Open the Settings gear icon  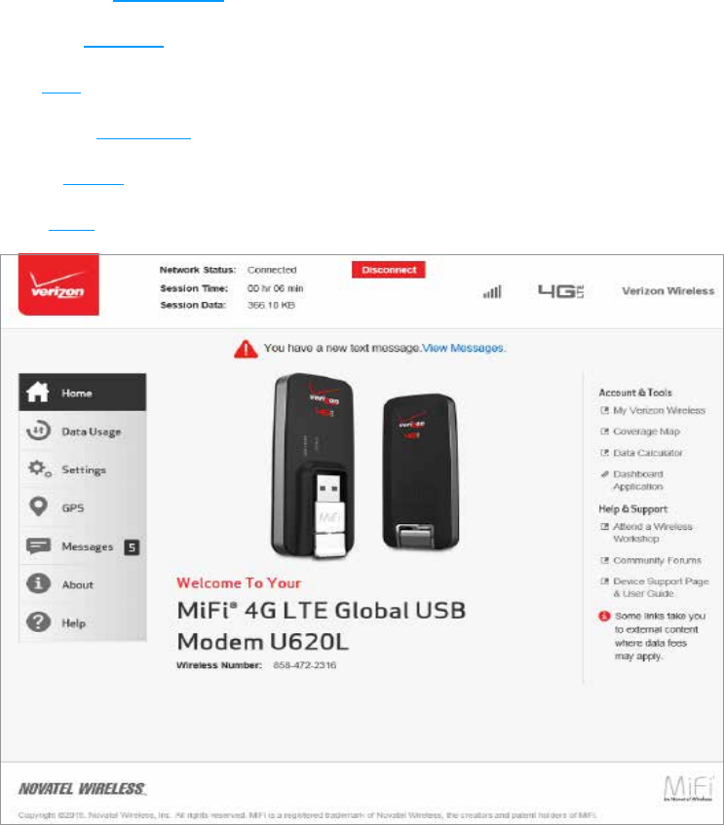[x=40, y=469]
